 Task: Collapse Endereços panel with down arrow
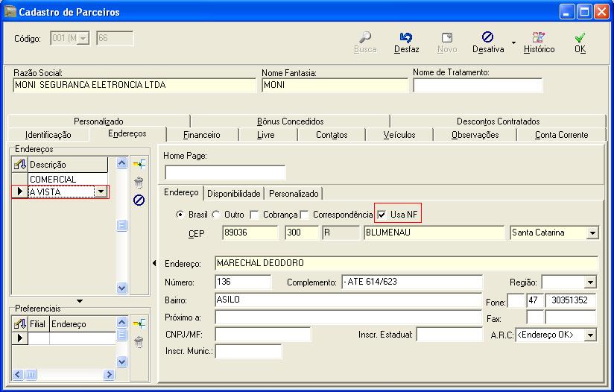coord(80,301)
